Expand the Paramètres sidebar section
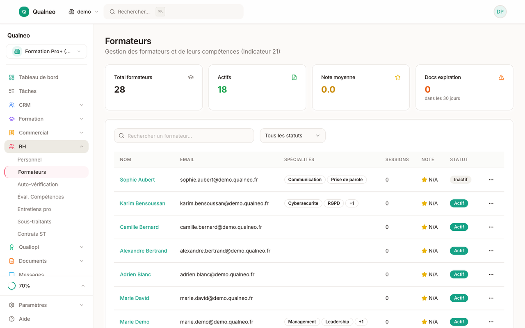Screen dimensions: 525x328 tap(82, 305)
